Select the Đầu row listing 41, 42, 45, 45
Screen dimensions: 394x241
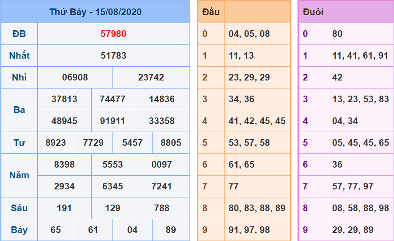point(257,121)
